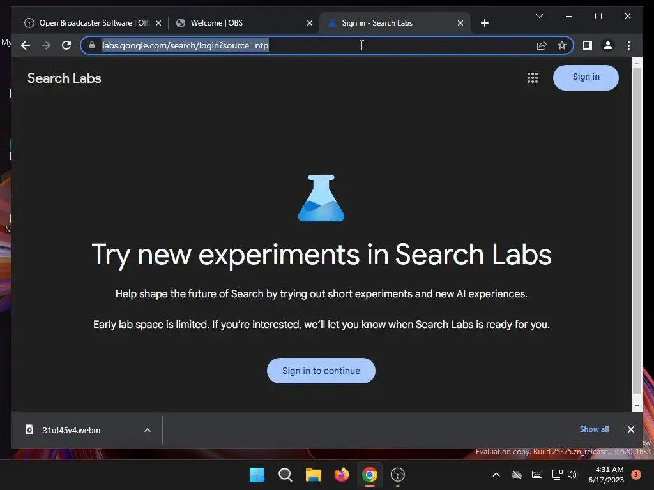Open File Explorer from the taskbar
Screen dimensions: 654x490
(x=313, y=475)
